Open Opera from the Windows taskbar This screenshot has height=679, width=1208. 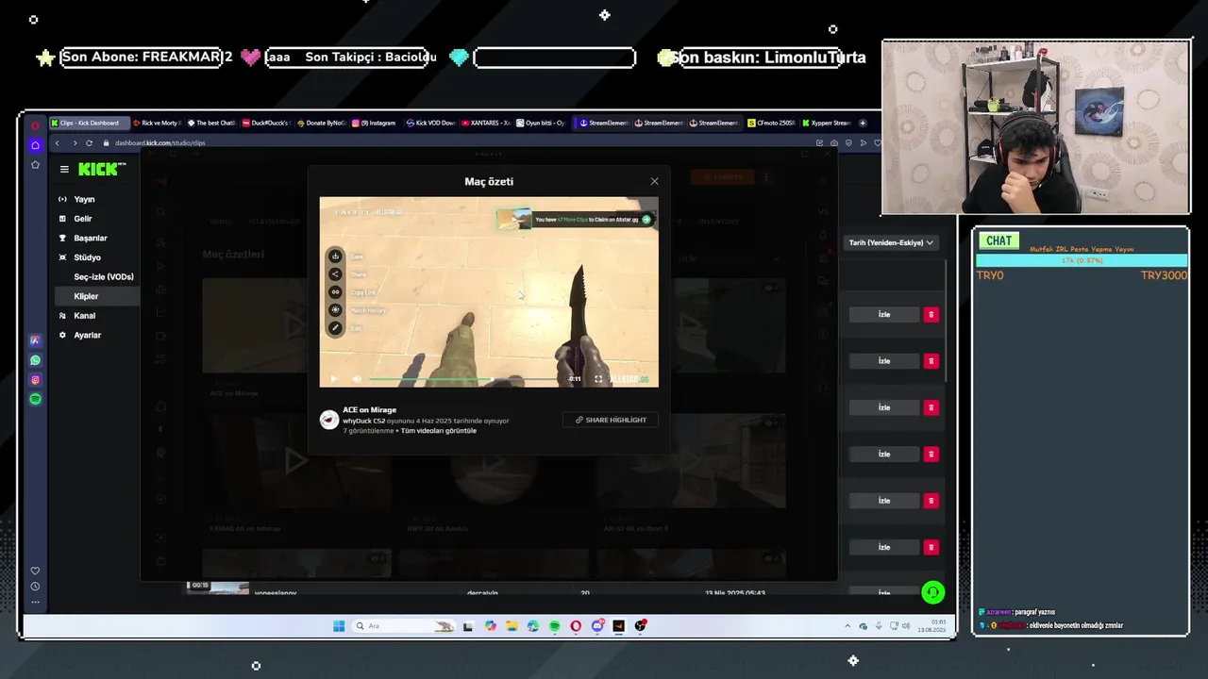pyautogui.click(x=576, y=626)
